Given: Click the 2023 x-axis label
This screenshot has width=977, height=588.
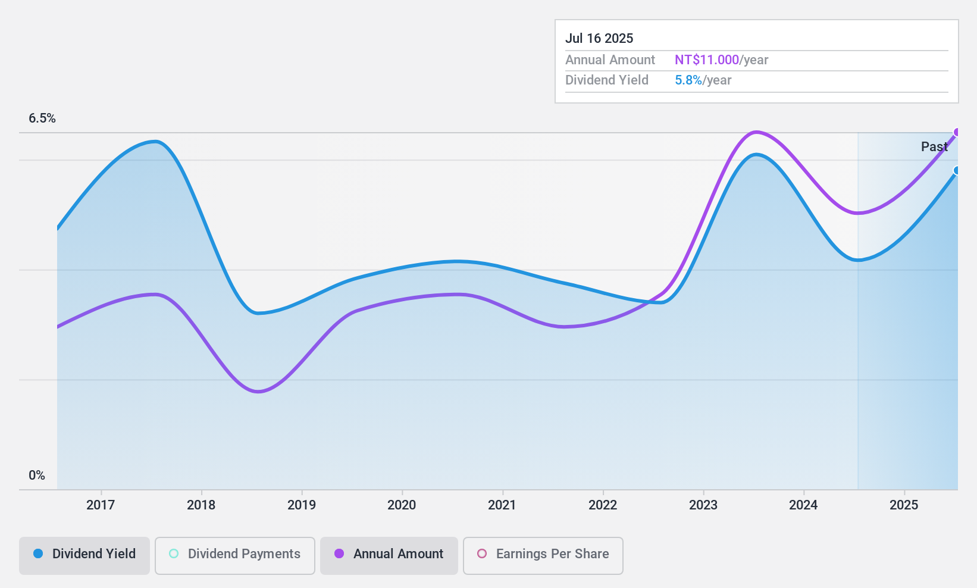Looking at the screenshot, I should point(703,505).
